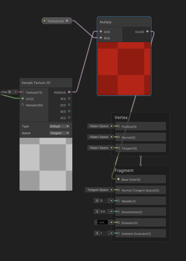Click the Object Space label for Tangent

tap(99, 148)
